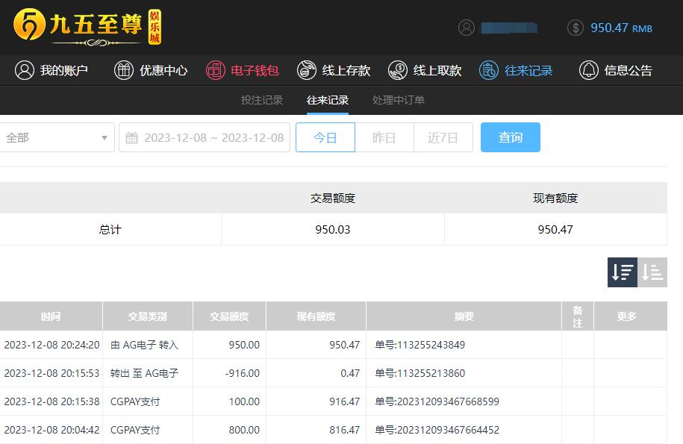Click 我的账户 menu label
683x444 pixels.
tap(64, 70)
